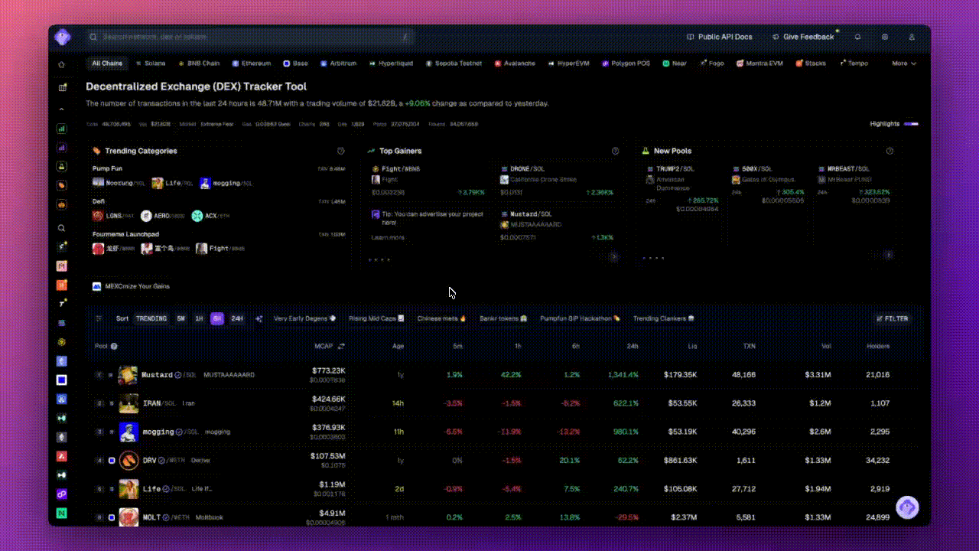Open Fight/WBNB top gainer card

pyautogui.click(x=429, y=181)
